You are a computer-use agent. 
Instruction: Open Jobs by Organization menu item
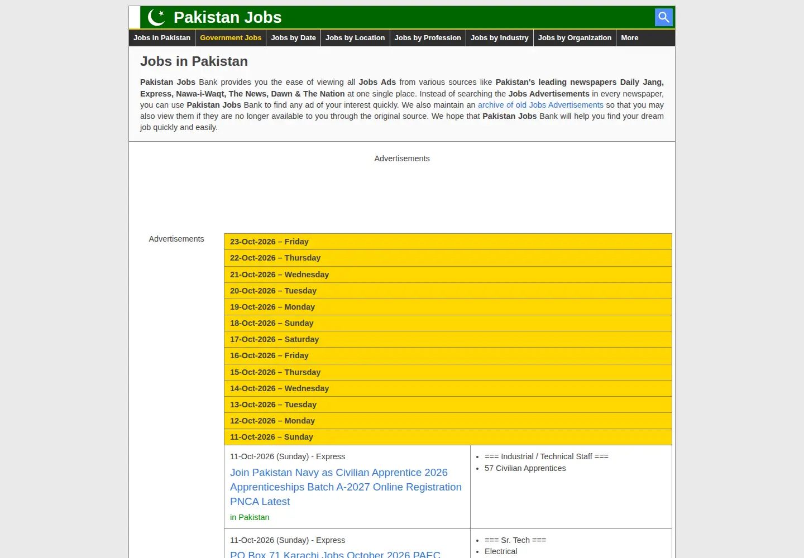575,38
